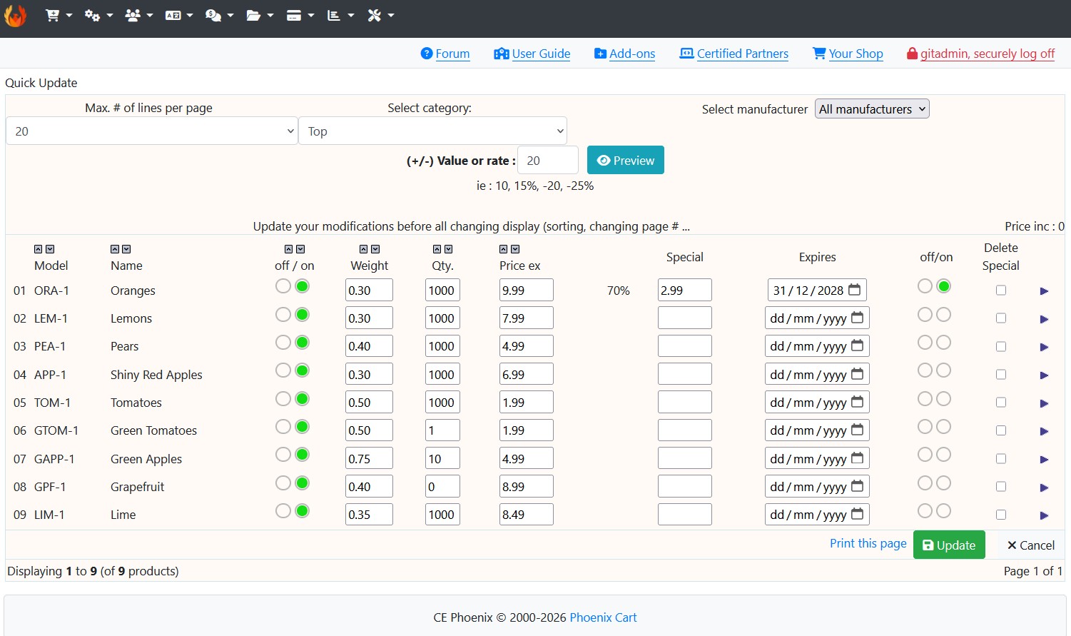Click the arrow icon on Grapefruit row
The height and width of the screenshot is (636, 1071).
click(x=1044, y=488)
